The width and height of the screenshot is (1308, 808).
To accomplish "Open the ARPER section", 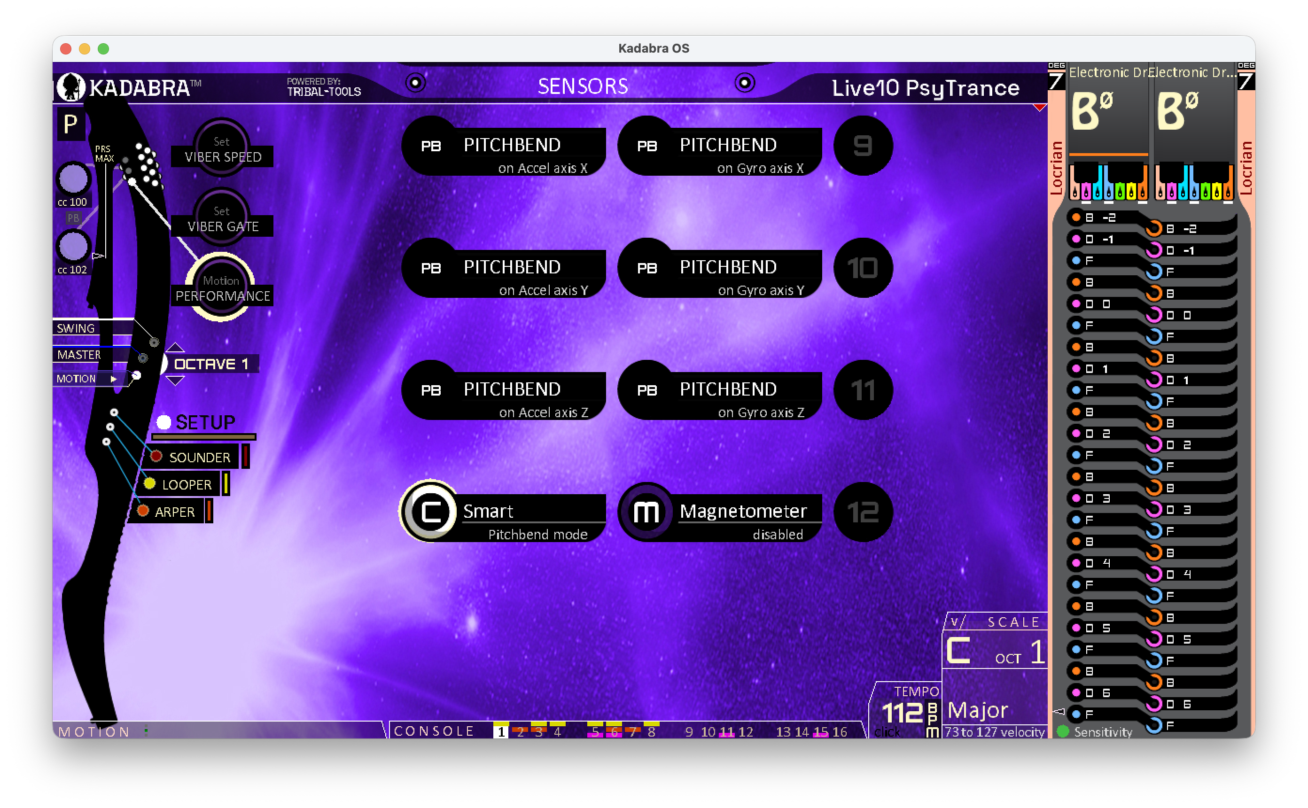I will 174,512.
